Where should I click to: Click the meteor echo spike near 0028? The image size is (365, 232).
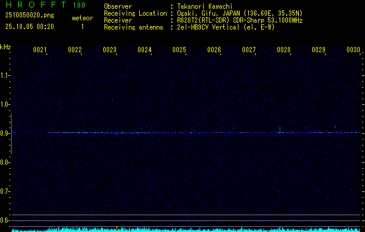(x=280, y=130)
